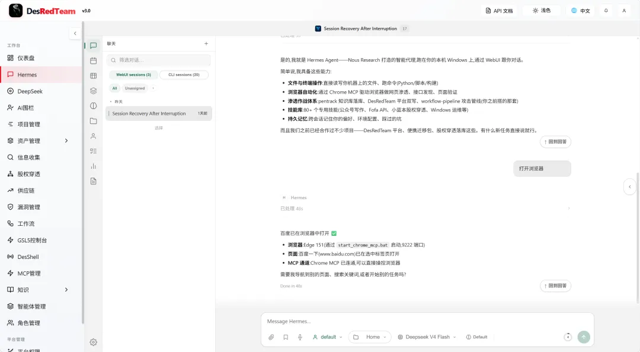Open GSL5控制台 in the sidebar
The image size is (640, 352).
click(41, 241)
